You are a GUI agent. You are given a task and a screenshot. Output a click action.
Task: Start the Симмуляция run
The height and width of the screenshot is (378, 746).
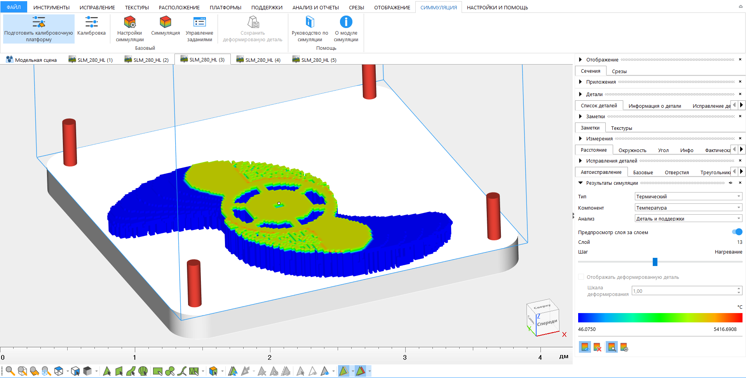coord(166,26)
